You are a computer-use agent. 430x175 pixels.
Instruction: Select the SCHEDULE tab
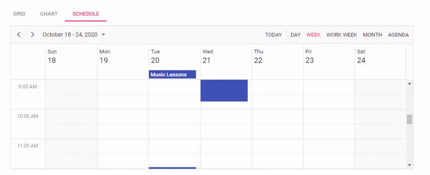coord(86,14)
